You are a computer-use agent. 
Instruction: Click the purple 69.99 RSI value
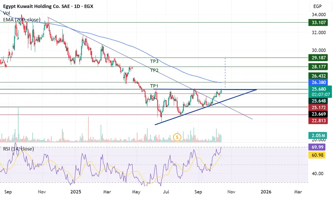[317, 147]
